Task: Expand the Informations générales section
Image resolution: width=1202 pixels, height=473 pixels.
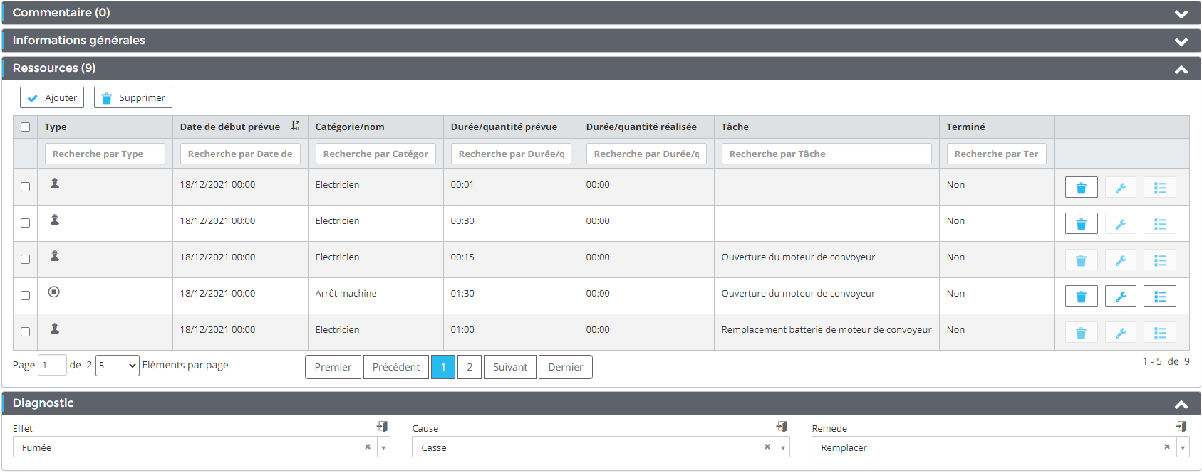Action: coord(1181,41)
